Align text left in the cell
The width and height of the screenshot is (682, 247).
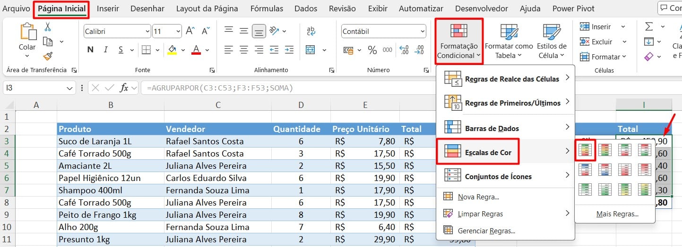(229, 49)
